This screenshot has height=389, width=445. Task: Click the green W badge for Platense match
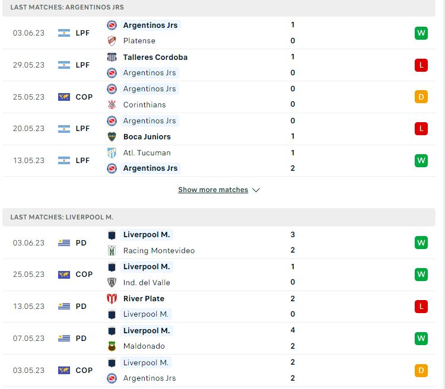coord(421,33)
